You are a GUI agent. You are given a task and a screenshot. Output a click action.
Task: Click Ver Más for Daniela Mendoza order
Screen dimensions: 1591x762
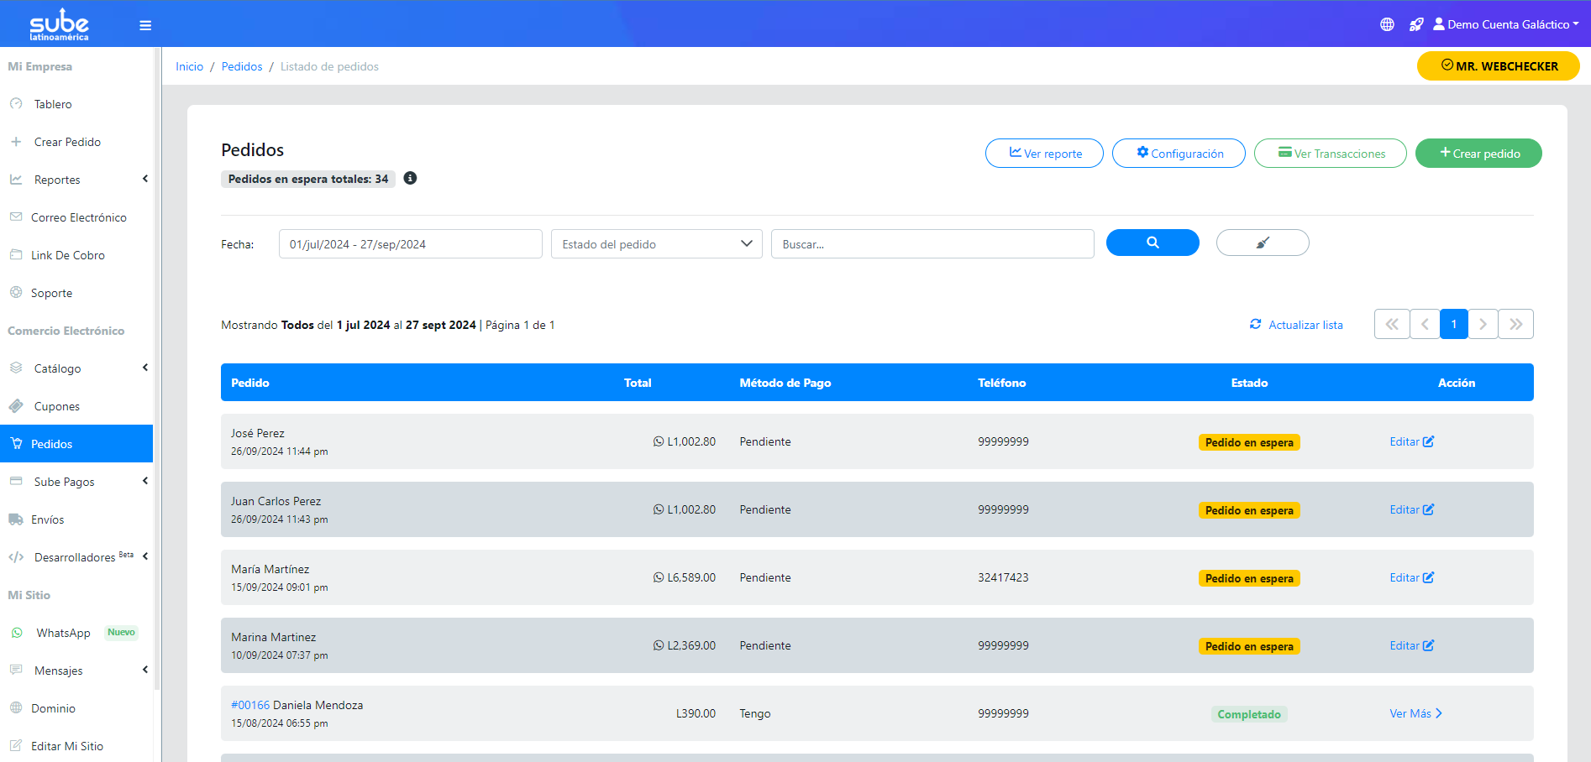(x=1415, y=713)
